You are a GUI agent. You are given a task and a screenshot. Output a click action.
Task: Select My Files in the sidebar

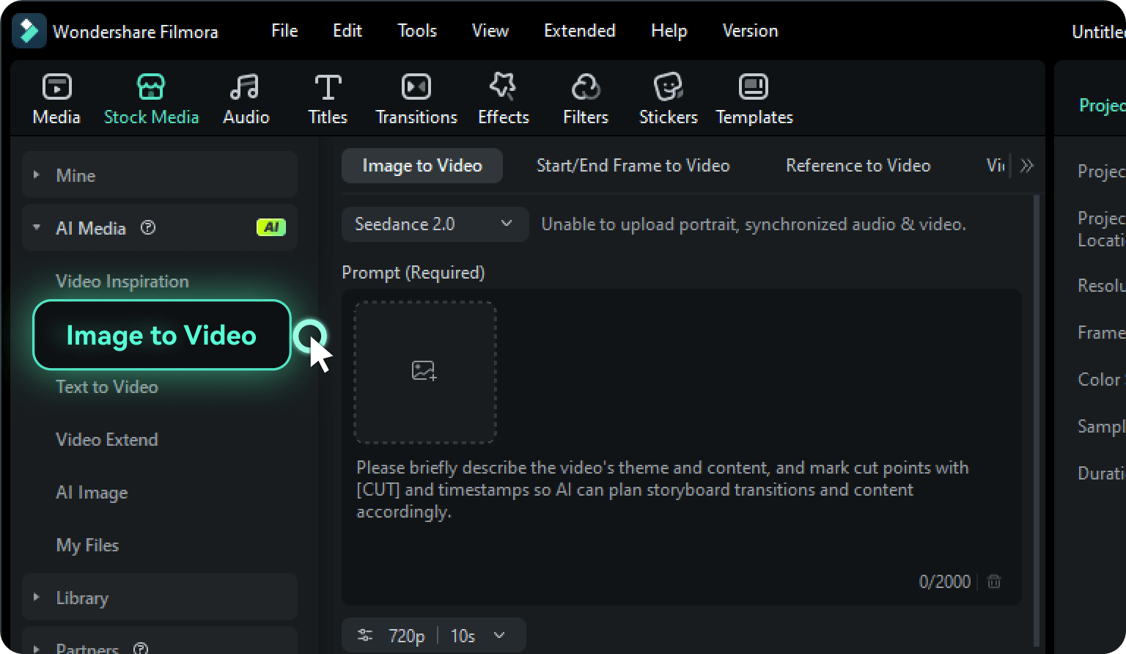point(87,545)
